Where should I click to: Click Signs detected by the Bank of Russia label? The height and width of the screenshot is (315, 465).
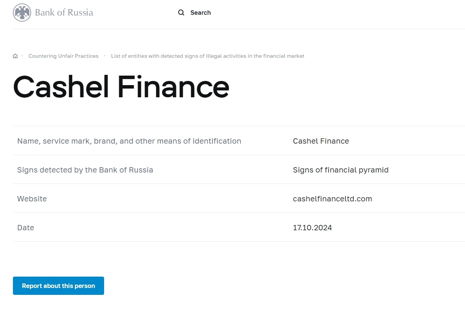[x=85, y=170]
